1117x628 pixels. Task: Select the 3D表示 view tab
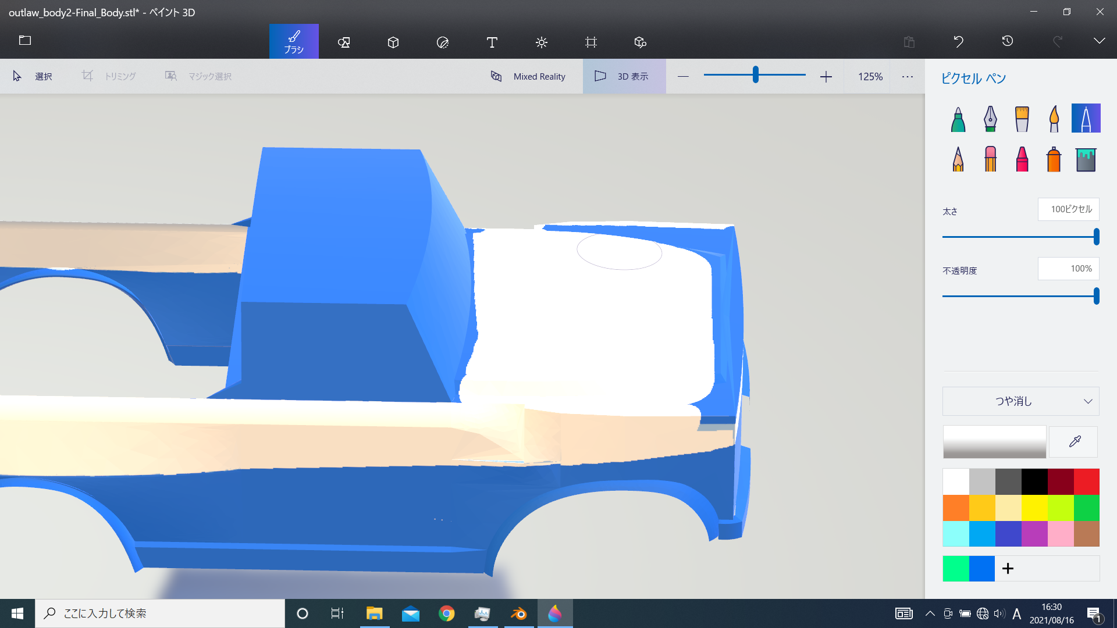tap(624, 76)
